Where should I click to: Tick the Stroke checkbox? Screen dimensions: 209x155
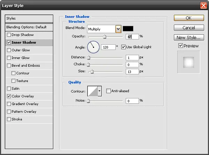click(x=9, y=119)
